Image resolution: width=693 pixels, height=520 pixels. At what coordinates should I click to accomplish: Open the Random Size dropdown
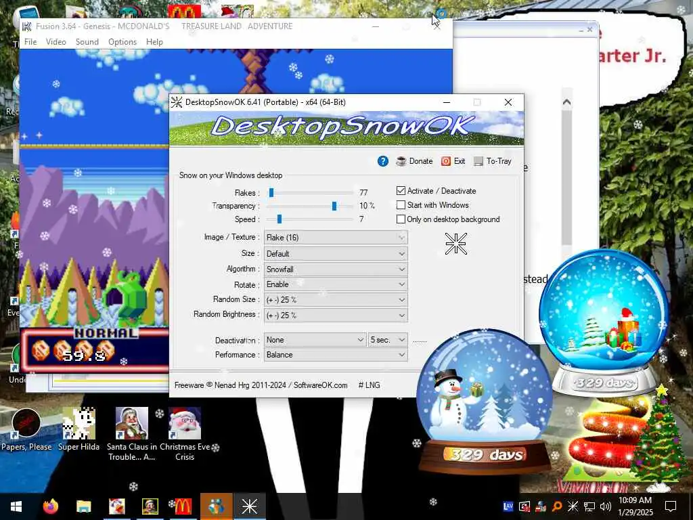pyautogui.click(x=336, y=300)
